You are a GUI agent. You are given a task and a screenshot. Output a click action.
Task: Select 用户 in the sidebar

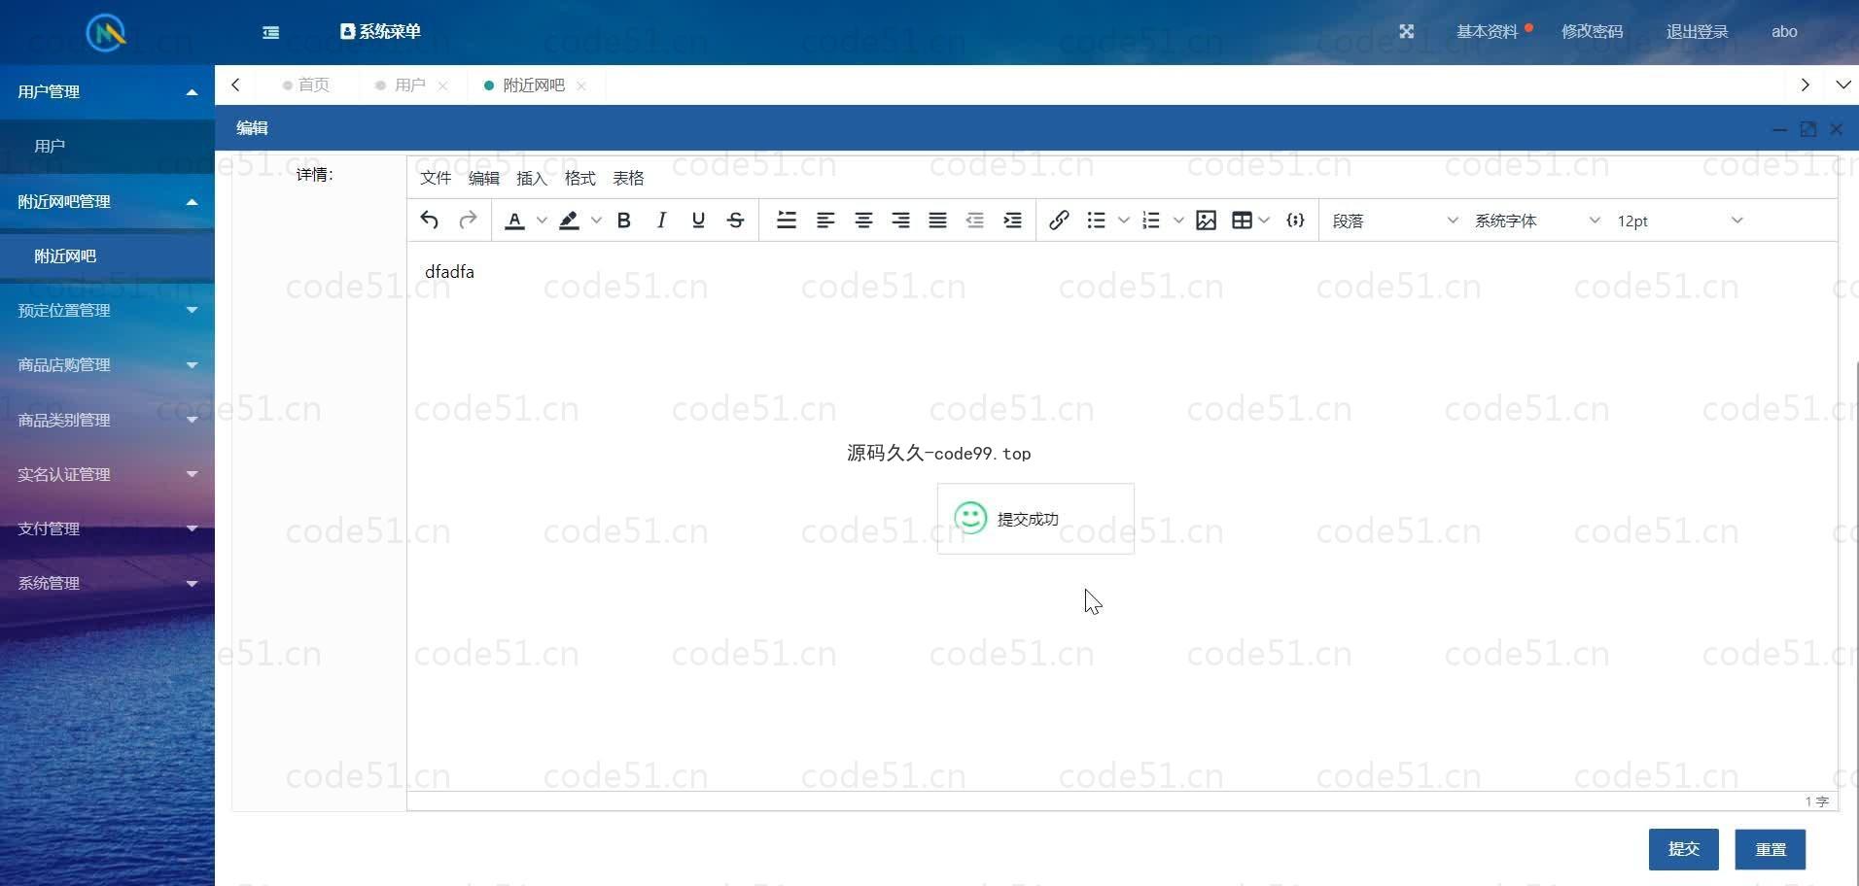click(107, 146)
